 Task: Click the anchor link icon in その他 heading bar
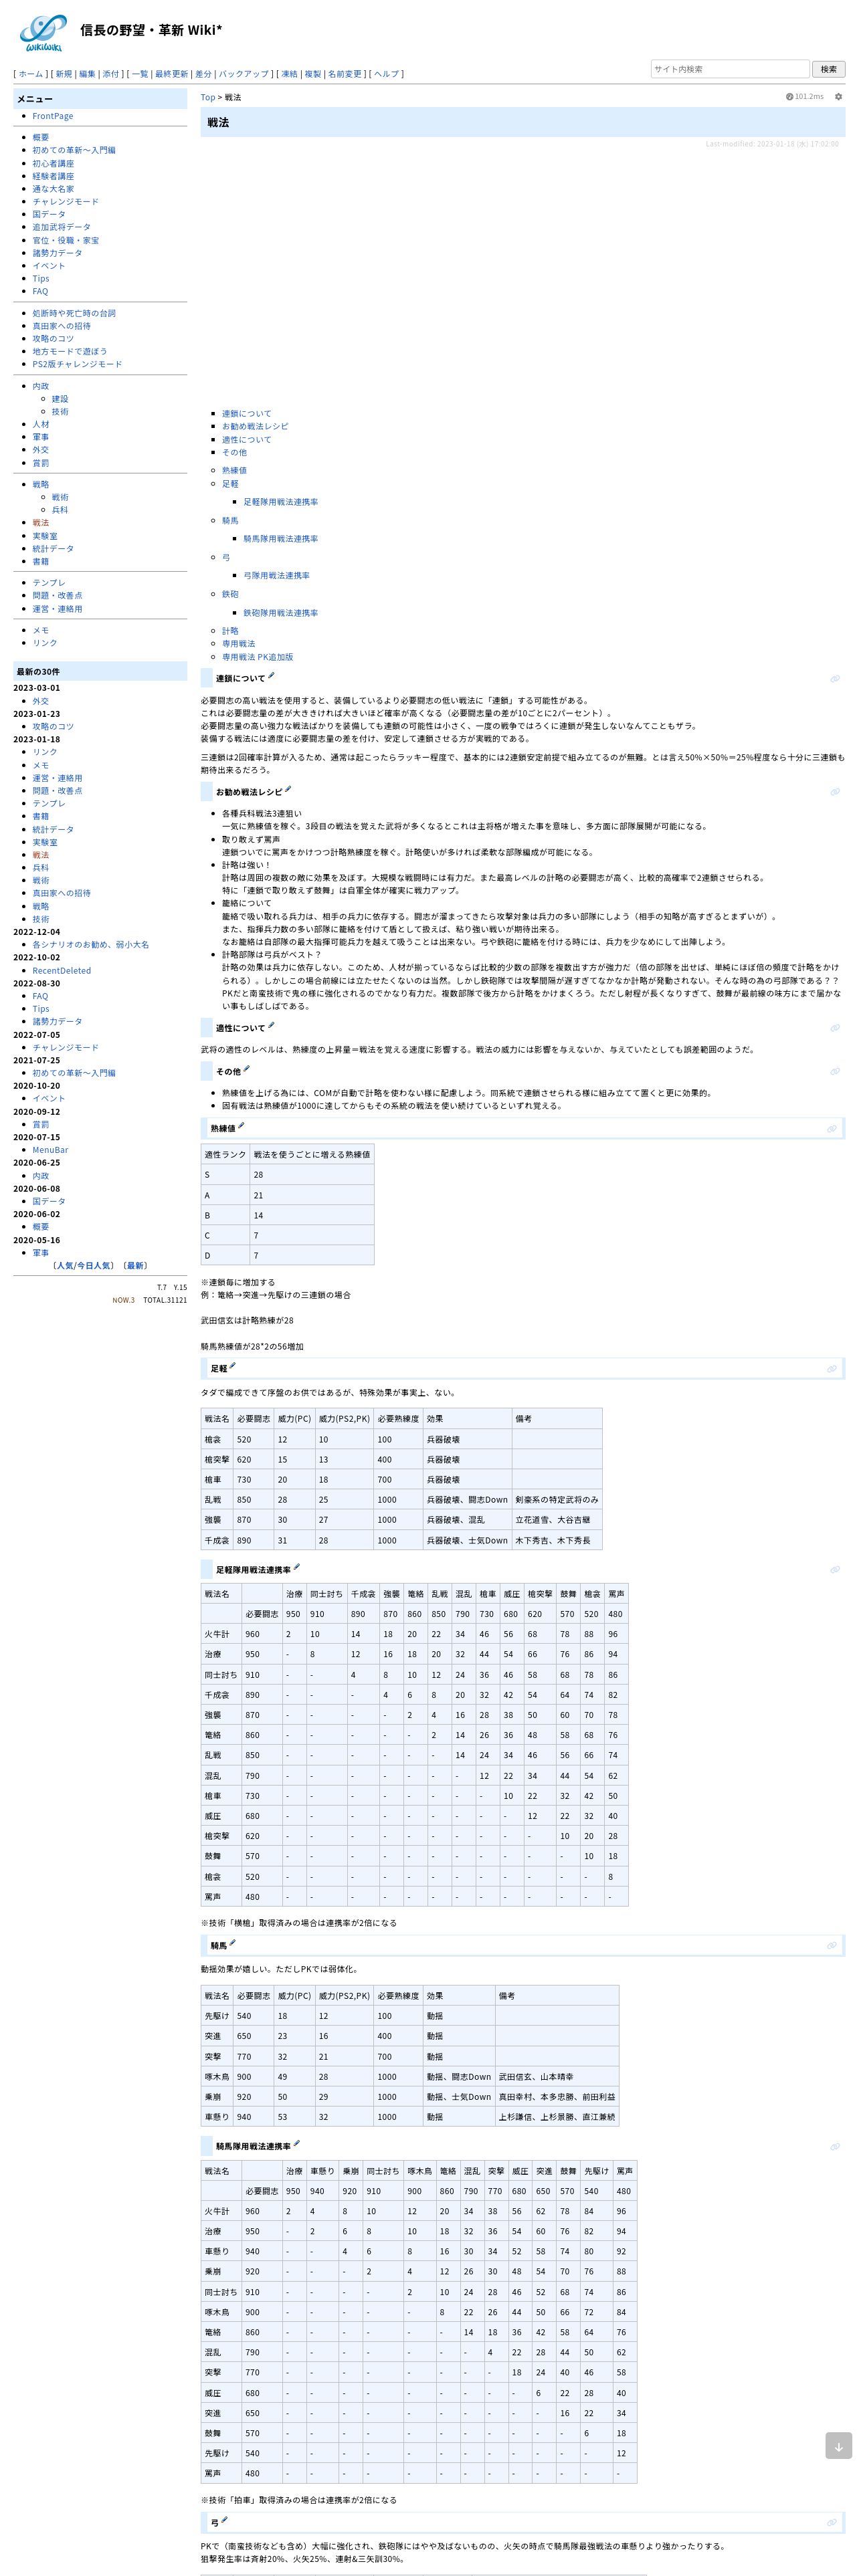[834, 1071]
